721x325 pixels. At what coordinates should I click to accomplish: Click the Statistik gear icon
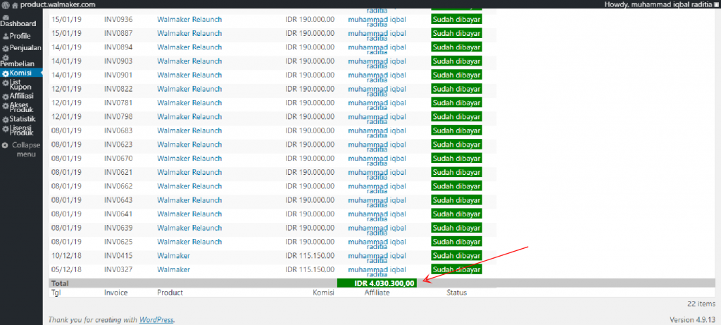coord(6,120)
